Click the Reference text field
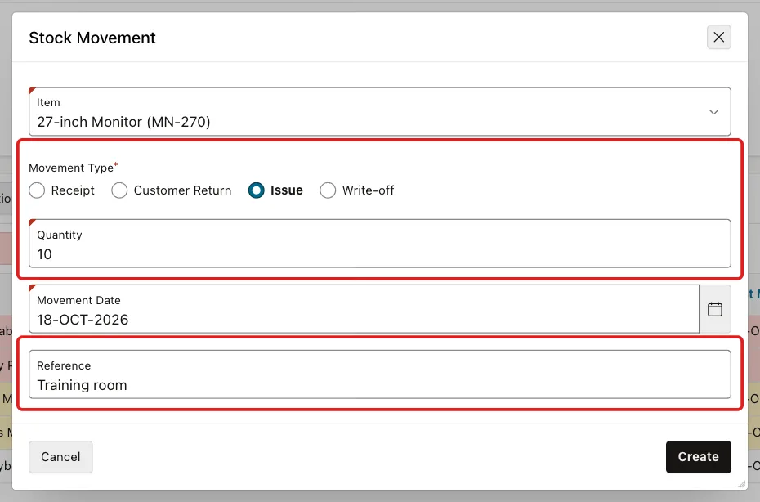 (x=379, y=374)
